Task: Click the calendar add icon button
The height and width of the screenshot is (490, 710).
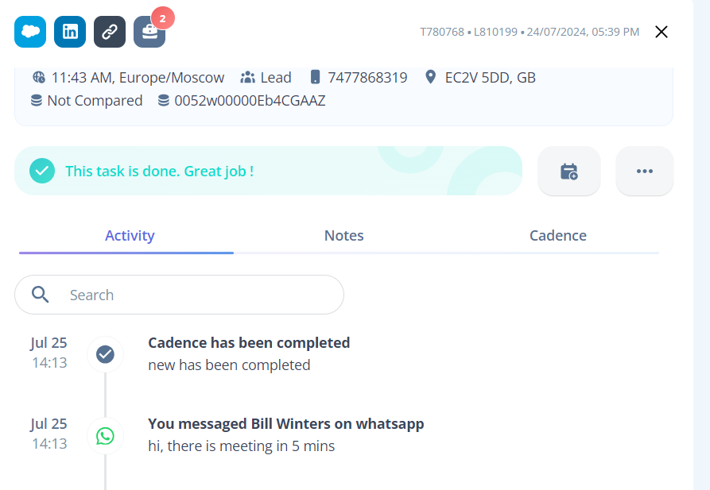Action: (569, 171)
